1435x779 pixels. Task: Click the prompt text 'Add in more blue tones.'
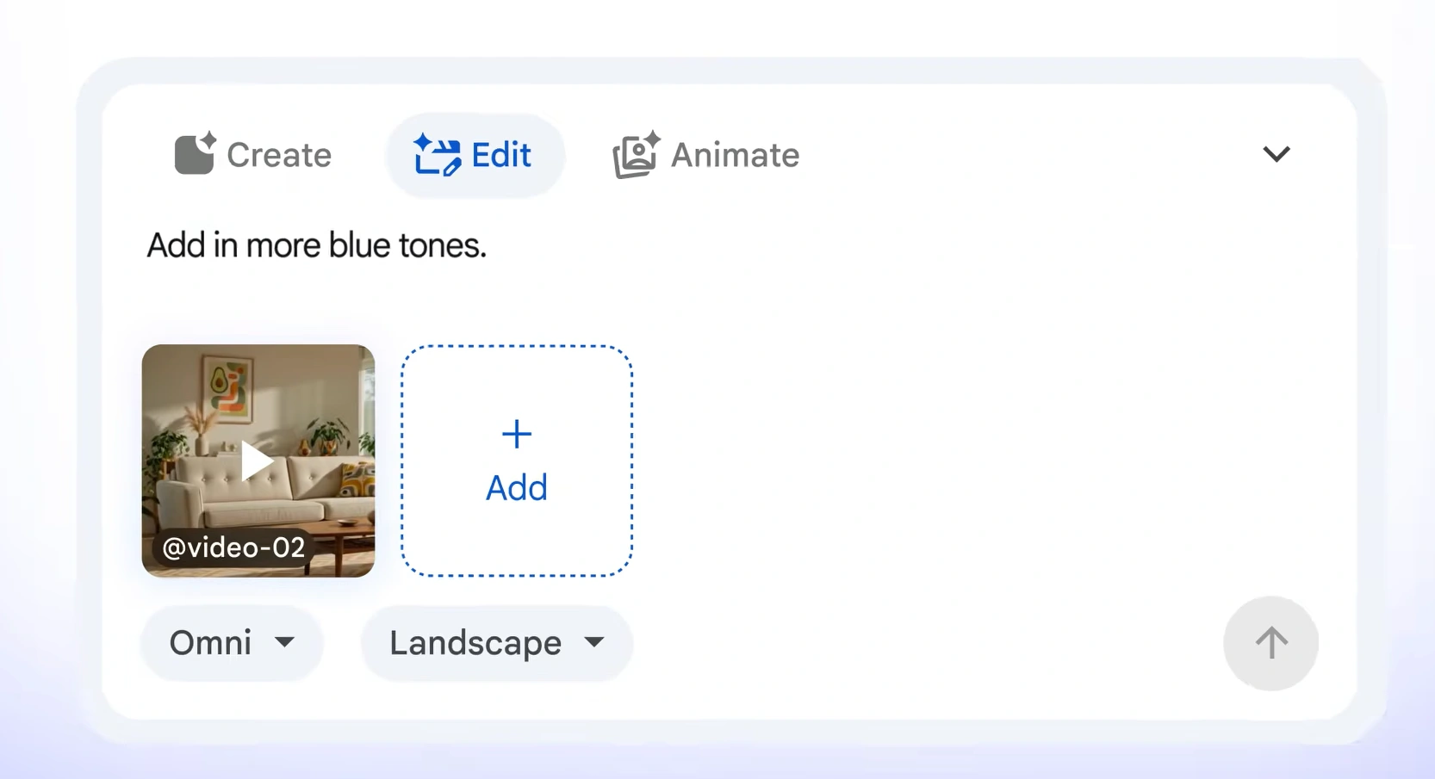pyautogui.click(x=316, y=245)
